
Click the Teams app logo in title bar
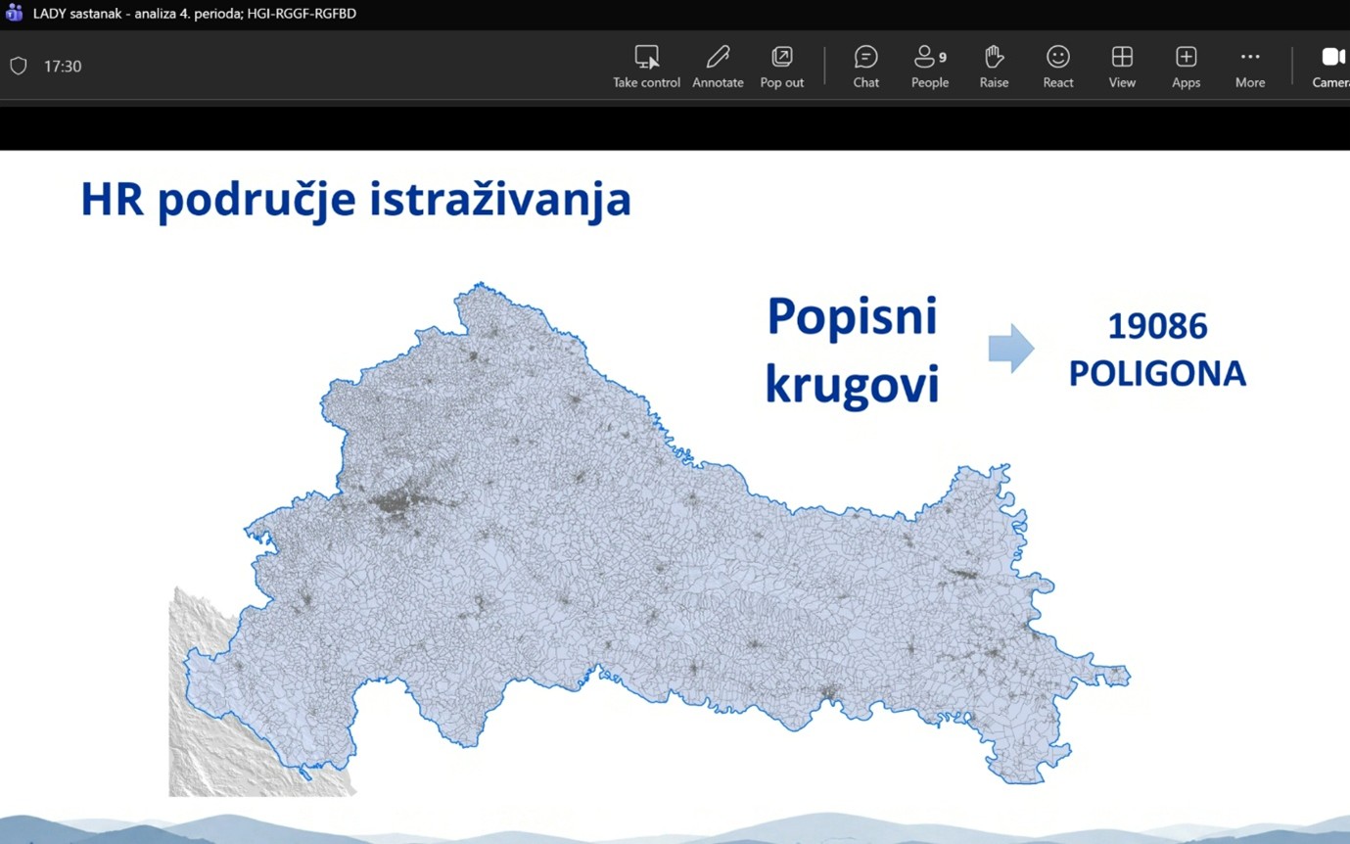coord(14,13)
